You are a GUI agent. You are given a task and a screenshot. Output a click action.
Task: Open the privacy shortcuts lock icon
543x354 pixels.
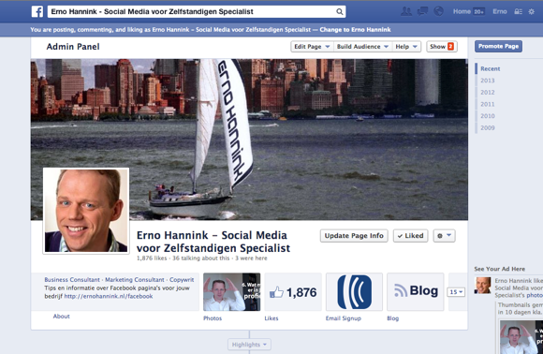click(518, 12)
